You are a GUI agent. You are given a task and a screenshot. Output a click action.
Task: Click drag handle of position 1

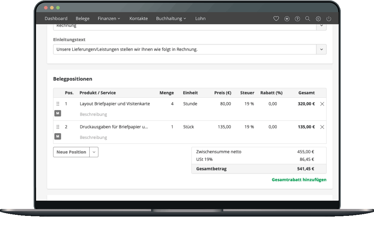pyautogui.click(x=58, y=104)
